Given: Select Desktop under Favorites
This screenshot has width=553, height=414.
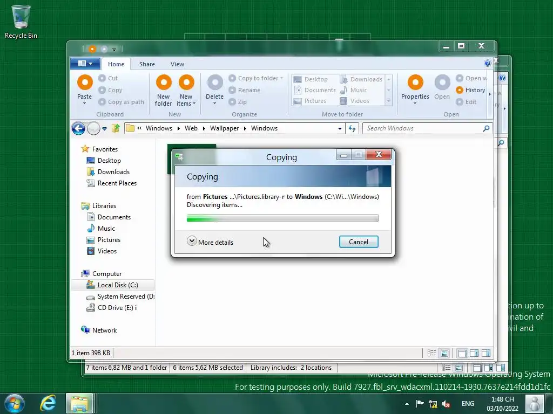Looking at the screenshot, I should (109, 161).
